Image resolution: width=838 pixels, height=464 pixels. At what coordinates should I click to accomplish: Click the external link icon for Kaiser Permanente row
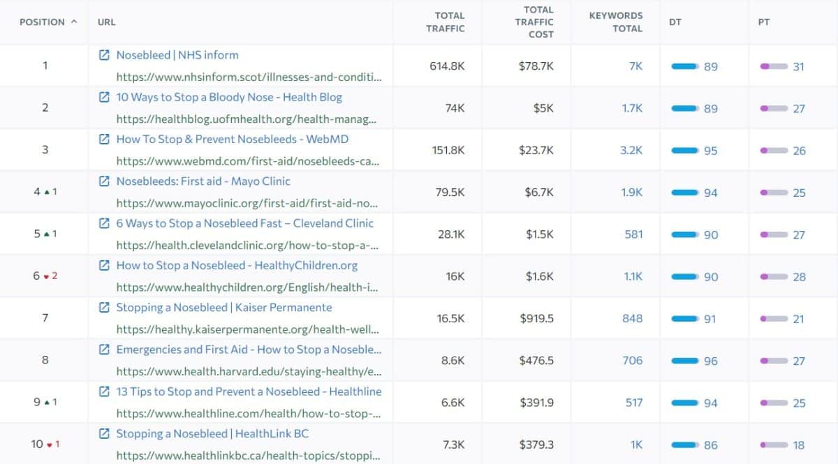(104, 307)
